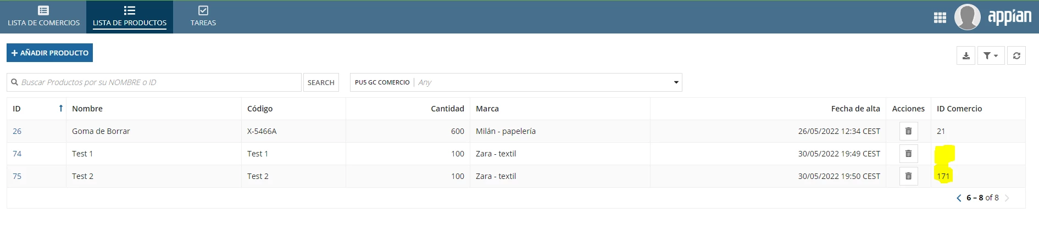1039x230 pixels.
Task: Refresh the product grid
Action: [x=1016, y=55]
